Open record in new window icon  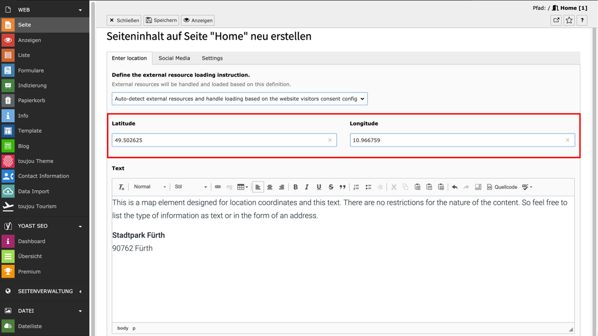[x=556, y=21]
